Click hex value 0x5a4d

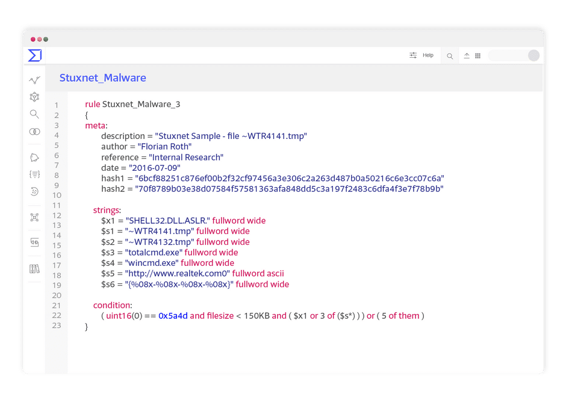(x=173, y=316)
